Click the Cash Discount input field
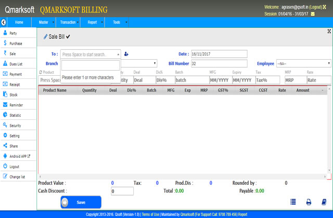 click(x=122, y=191)
